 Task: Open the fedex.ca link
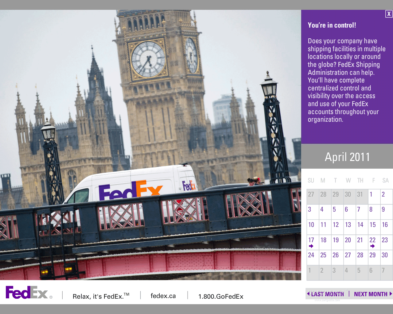pos(163,296)
